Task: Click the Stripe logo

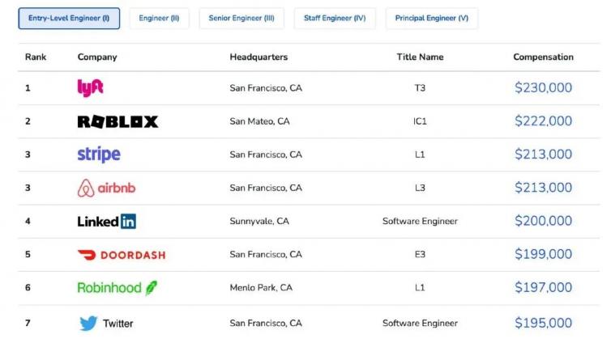Action: pyautogui.click(x=99, y=155)
